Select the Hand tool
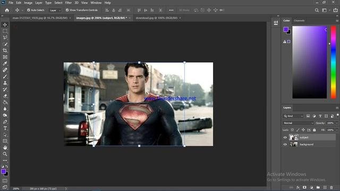Viewport: 340px width, 191px height. [x=5, y=147]
